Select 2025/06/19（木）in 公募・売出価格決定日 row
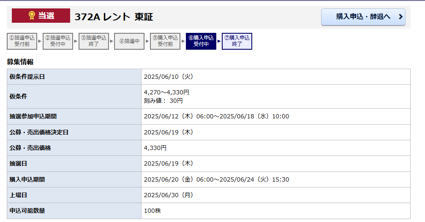The height and width of the screenshot is (222, 425). pyautogui.click(x=168, y=132)
